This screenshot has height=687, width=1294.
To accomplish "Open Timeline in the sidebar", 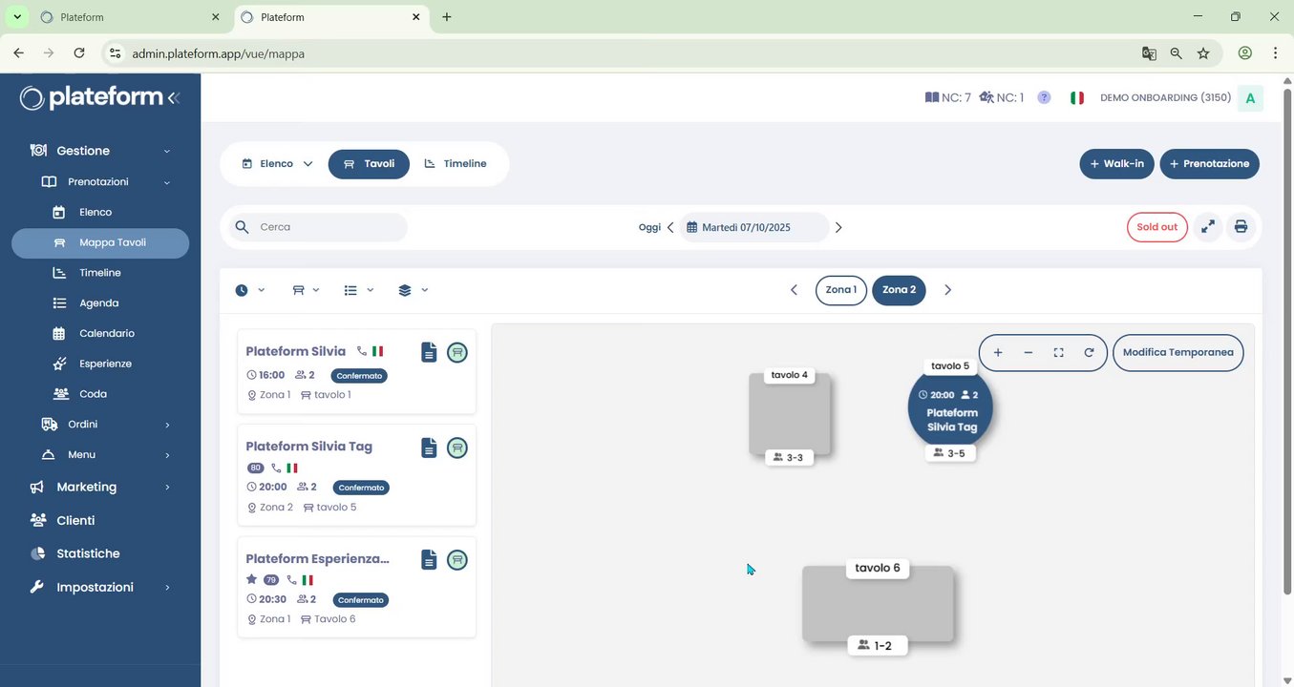I will 100,273.
